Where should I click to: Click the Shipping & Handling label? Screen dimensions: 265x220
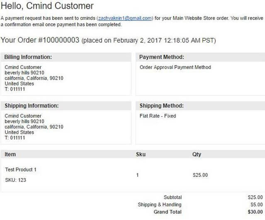point(160,205)
